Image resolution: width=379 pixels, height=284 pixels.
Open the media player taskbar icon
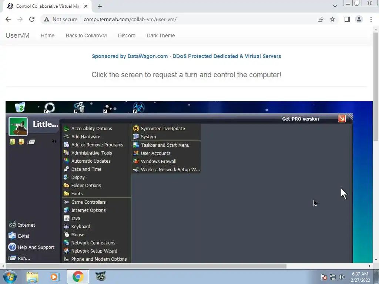[55, 277]
